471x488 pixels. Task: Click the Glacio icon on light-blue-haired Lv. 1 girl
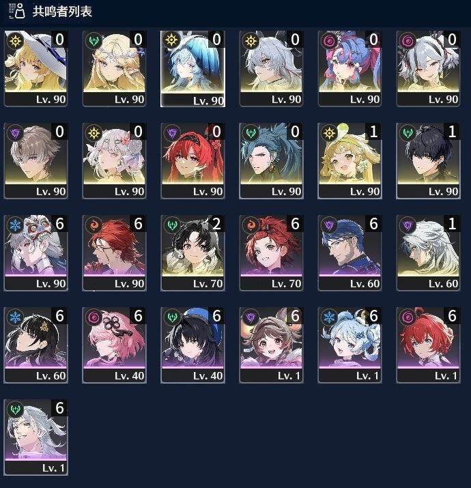pyautogui.click(x=329, y=317)
